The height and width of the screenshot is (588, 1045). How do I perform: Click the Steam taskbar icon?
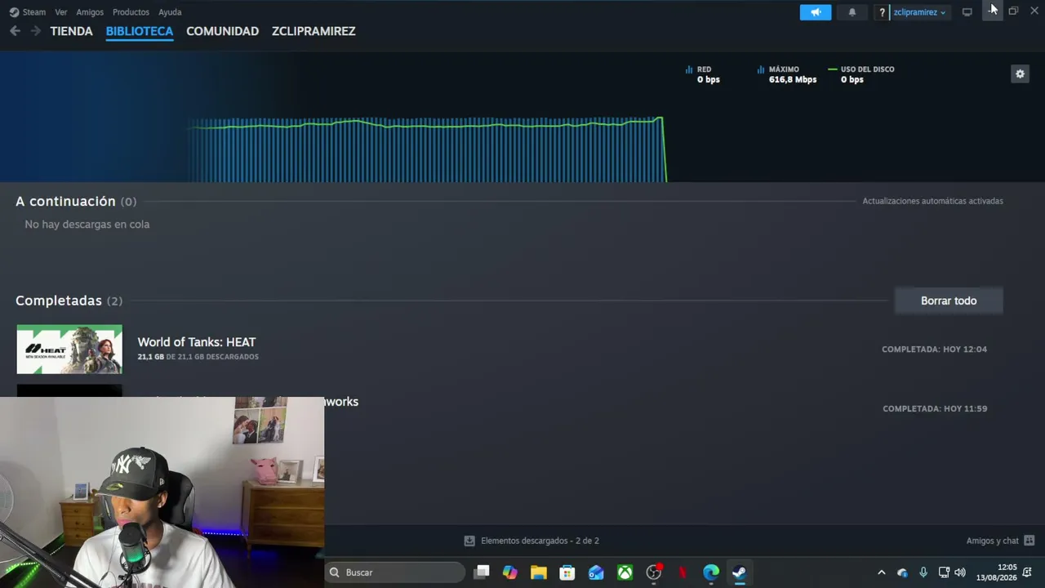click(740, 572)
